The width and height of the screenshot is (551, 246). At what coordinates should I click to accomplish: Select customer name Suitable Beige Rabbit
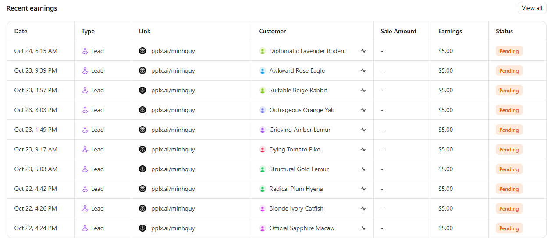[299, 90]
